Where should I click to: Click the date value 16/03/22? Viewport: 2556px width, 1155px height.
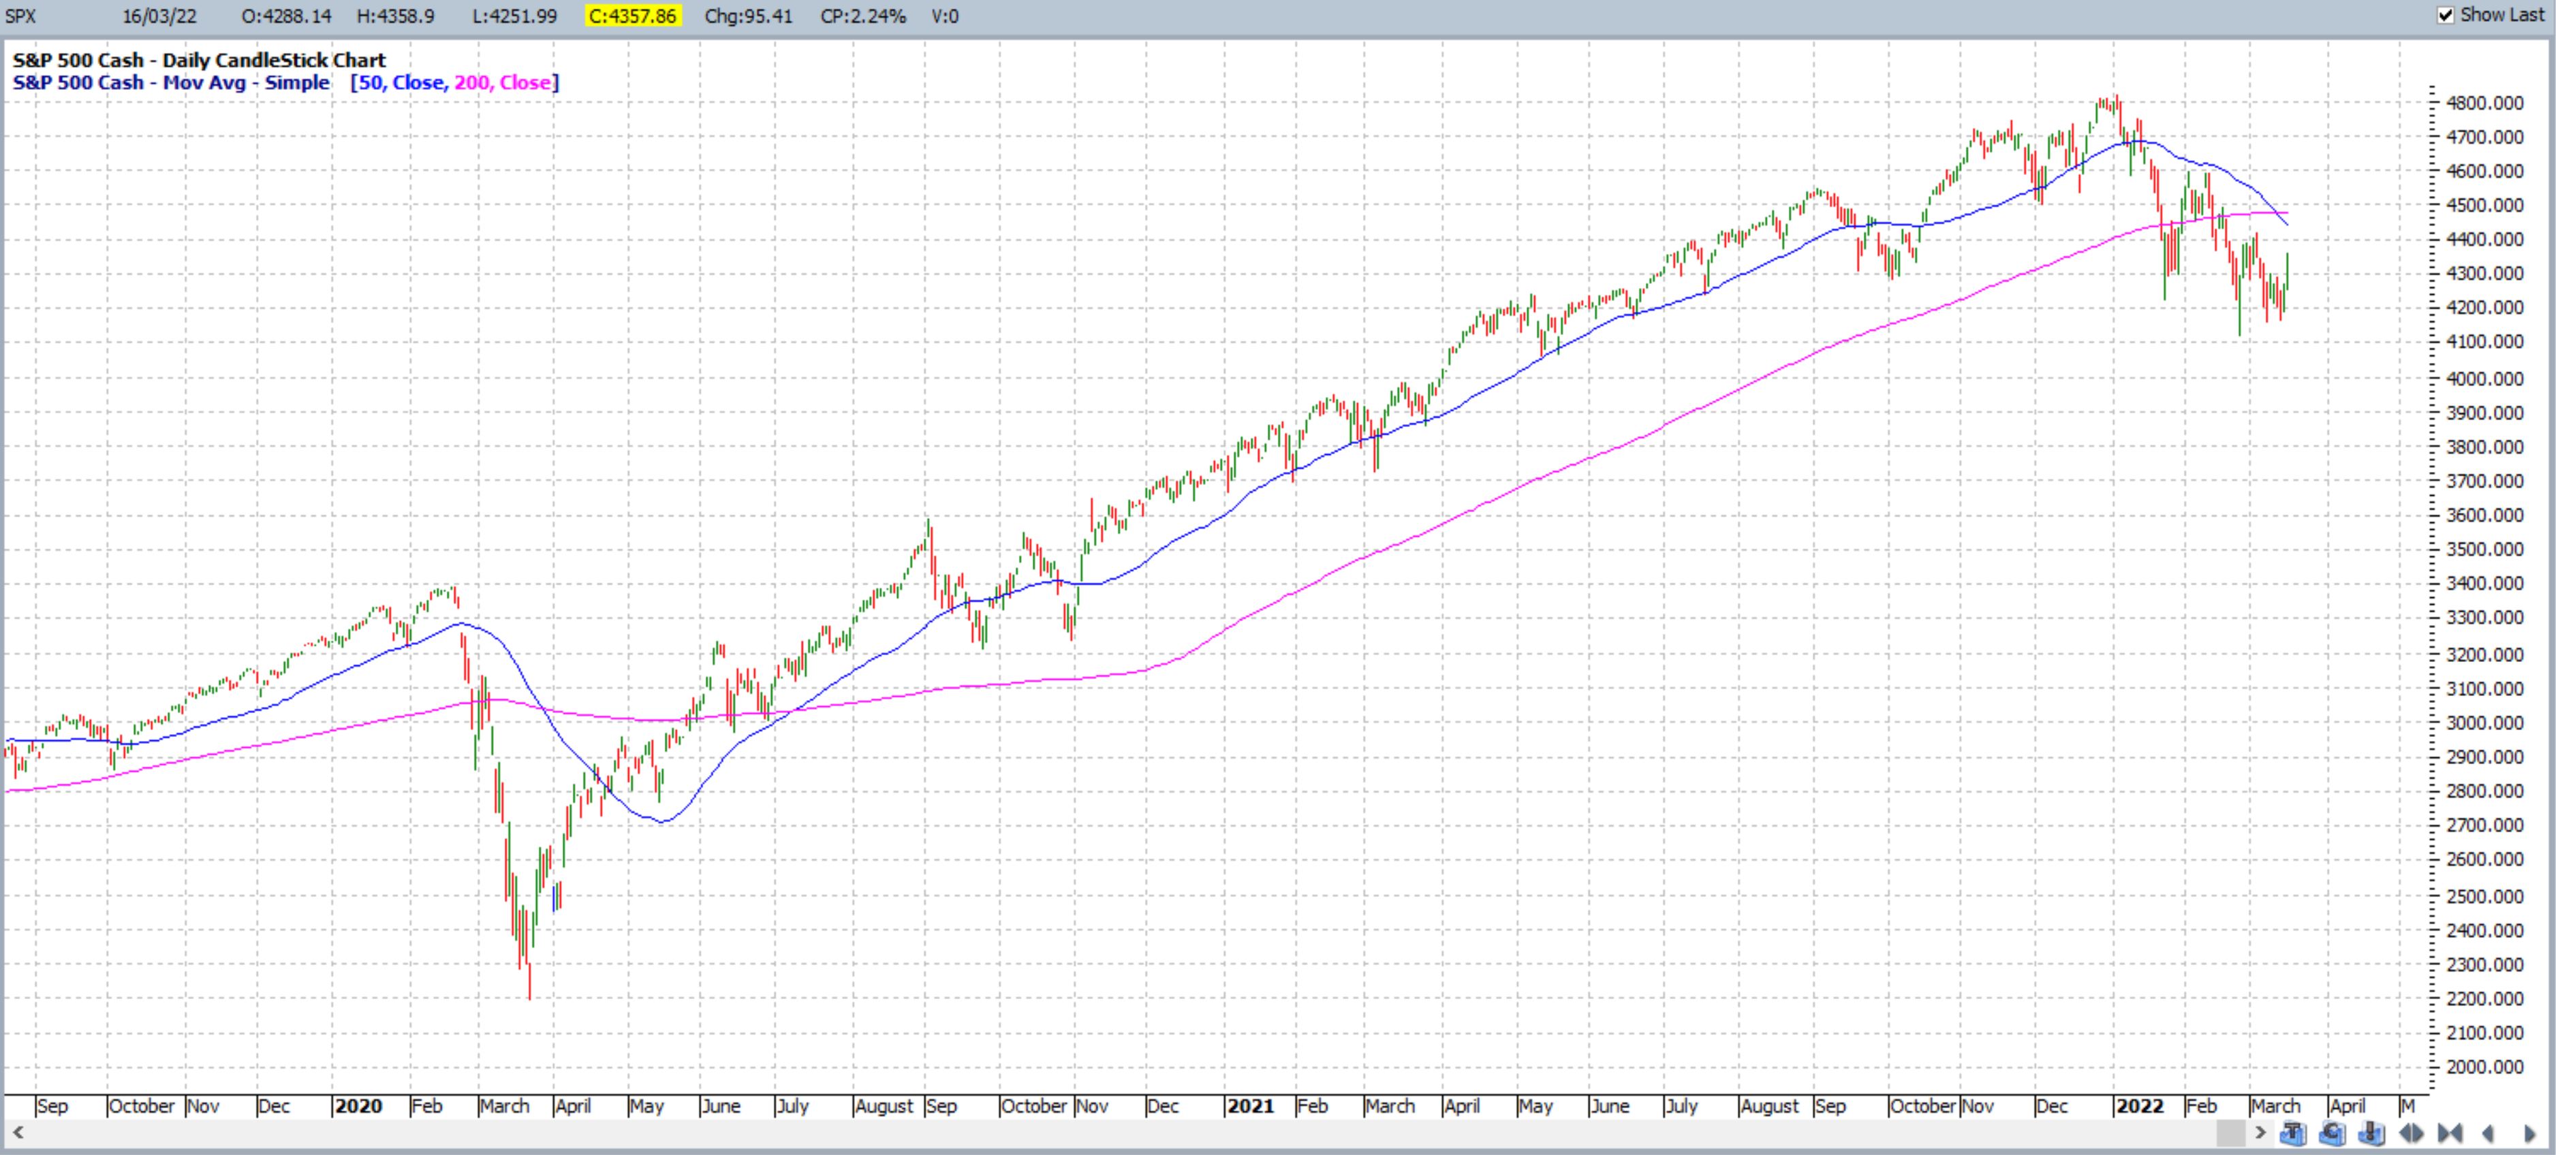(x=159, y=16)
